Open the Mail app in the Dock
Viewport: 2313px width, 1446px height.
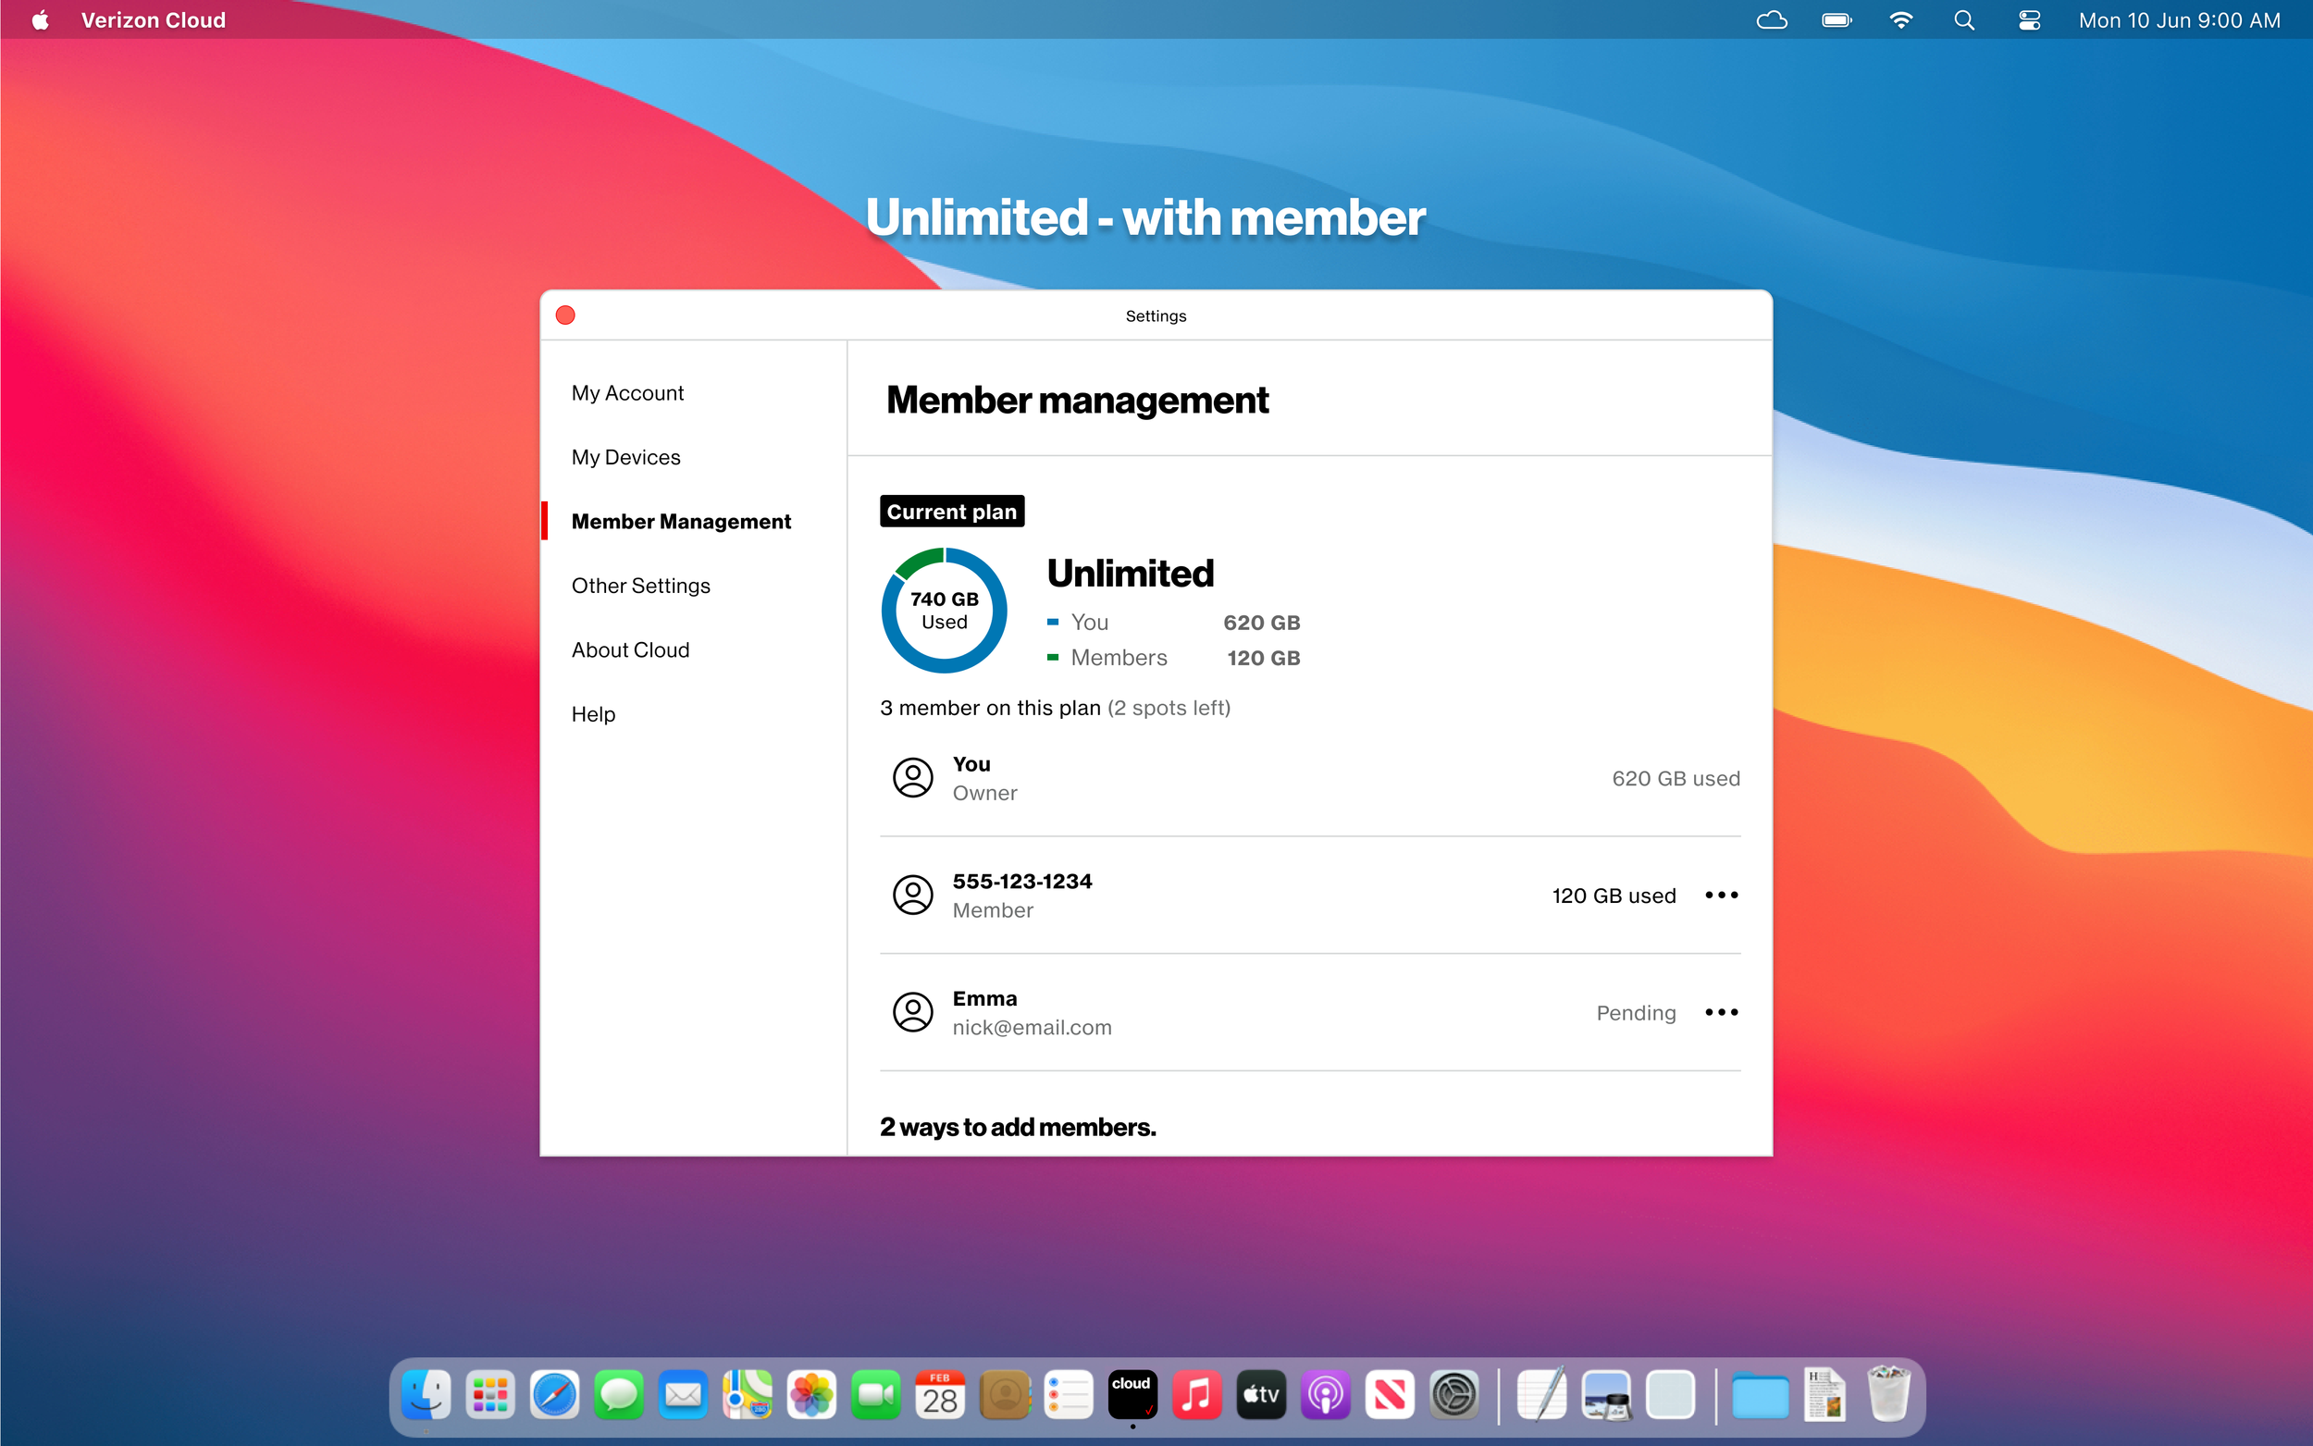click(683, 1395)
